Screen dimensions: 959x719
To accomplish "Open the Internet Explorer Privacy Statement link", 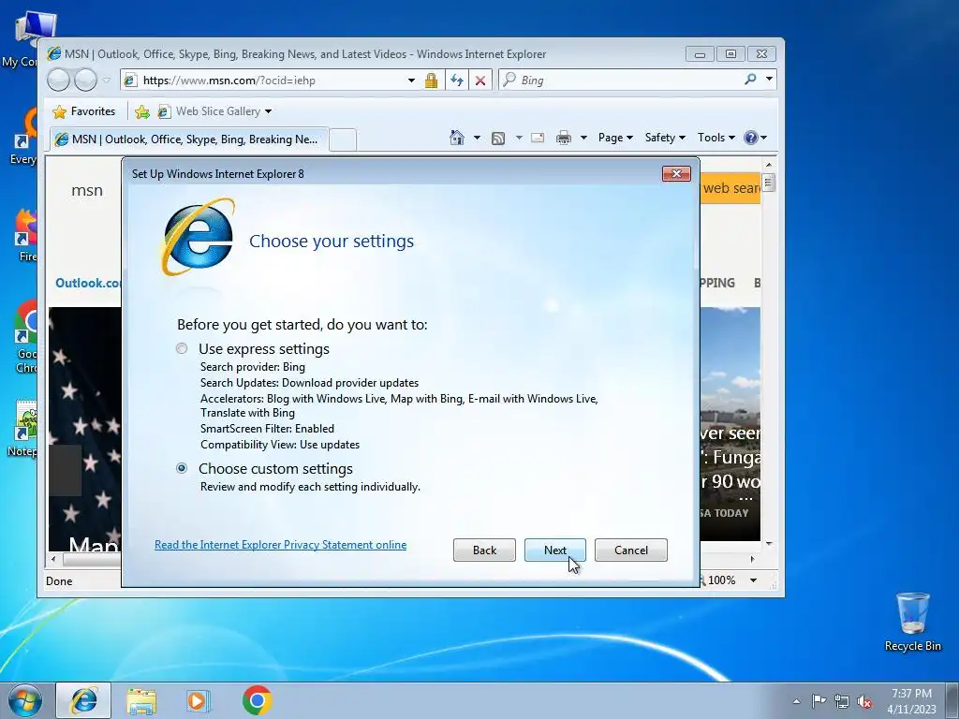I will pyautogui.click(x=280, y=545).
